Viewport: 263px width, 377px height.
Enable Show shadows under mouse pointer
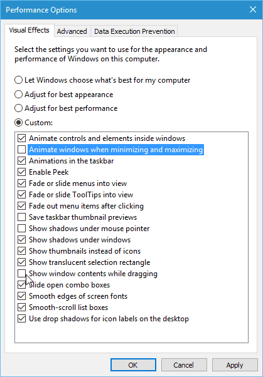(22, 229)
